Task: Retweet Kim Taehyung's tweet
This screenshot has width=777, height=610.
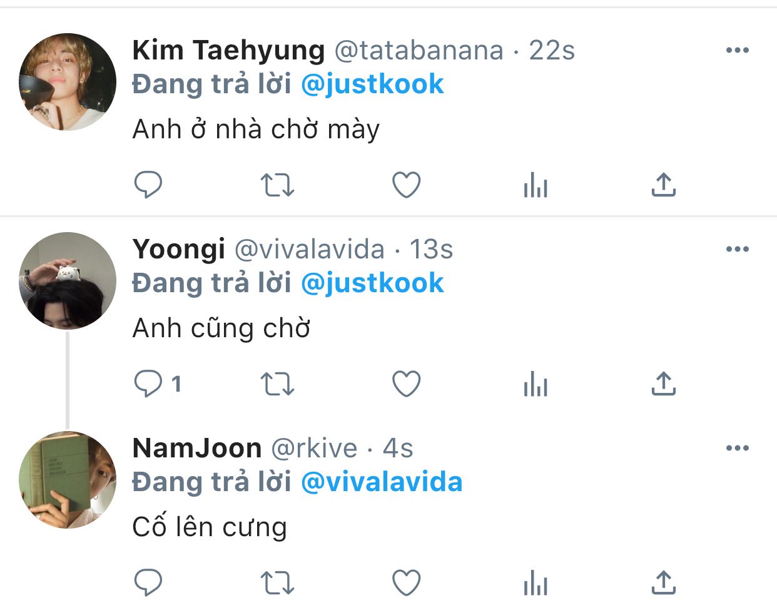Action: (277, 185)
